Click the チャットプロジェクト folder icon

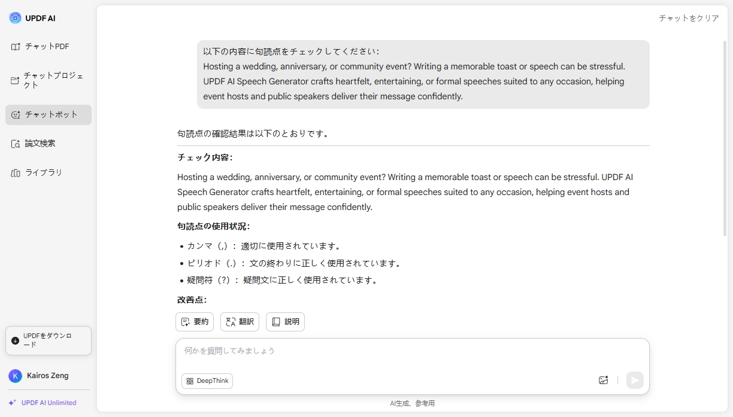pos(16,80)
